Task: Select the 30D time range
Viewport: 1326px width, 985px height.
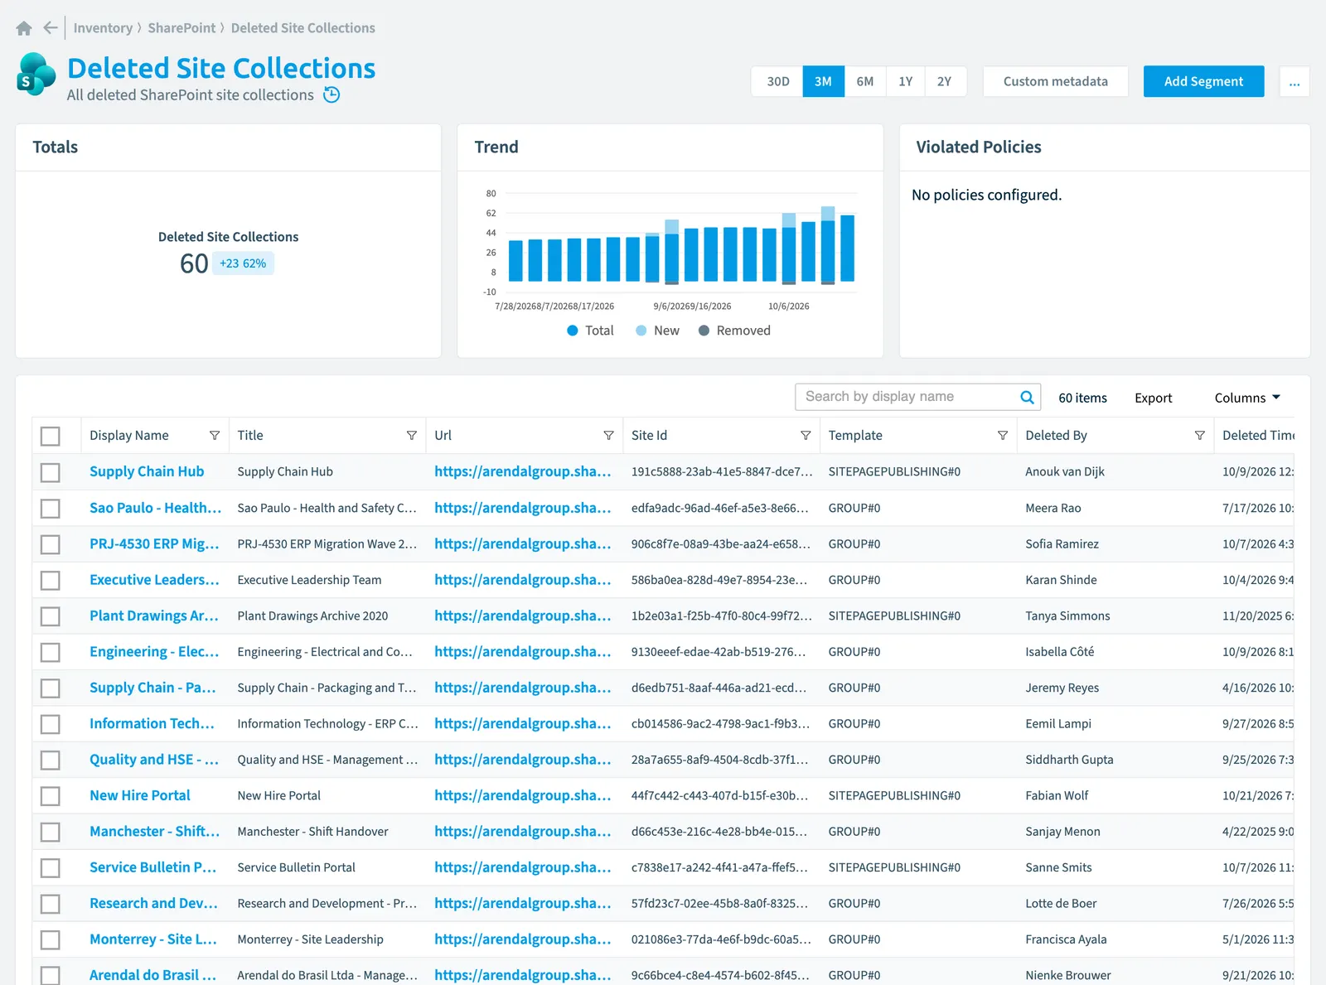Action: [777, 82]
